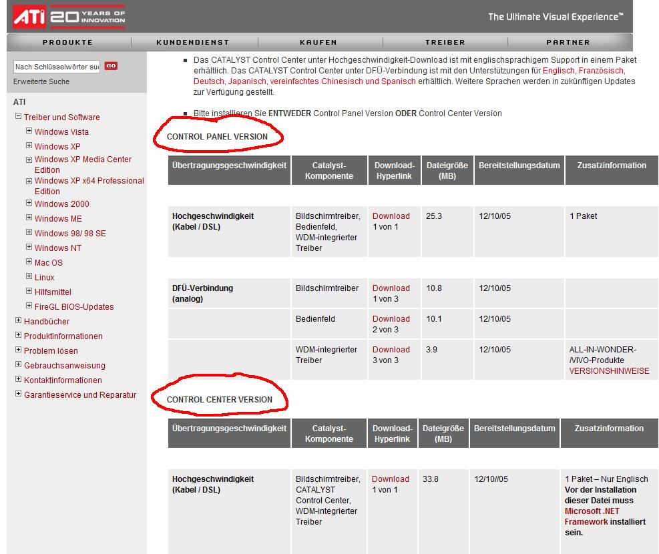Viewport: 659px width, 554px height.
Task: Collapse the Treiber und Software tree node
Action: click(x=18, y=116)
